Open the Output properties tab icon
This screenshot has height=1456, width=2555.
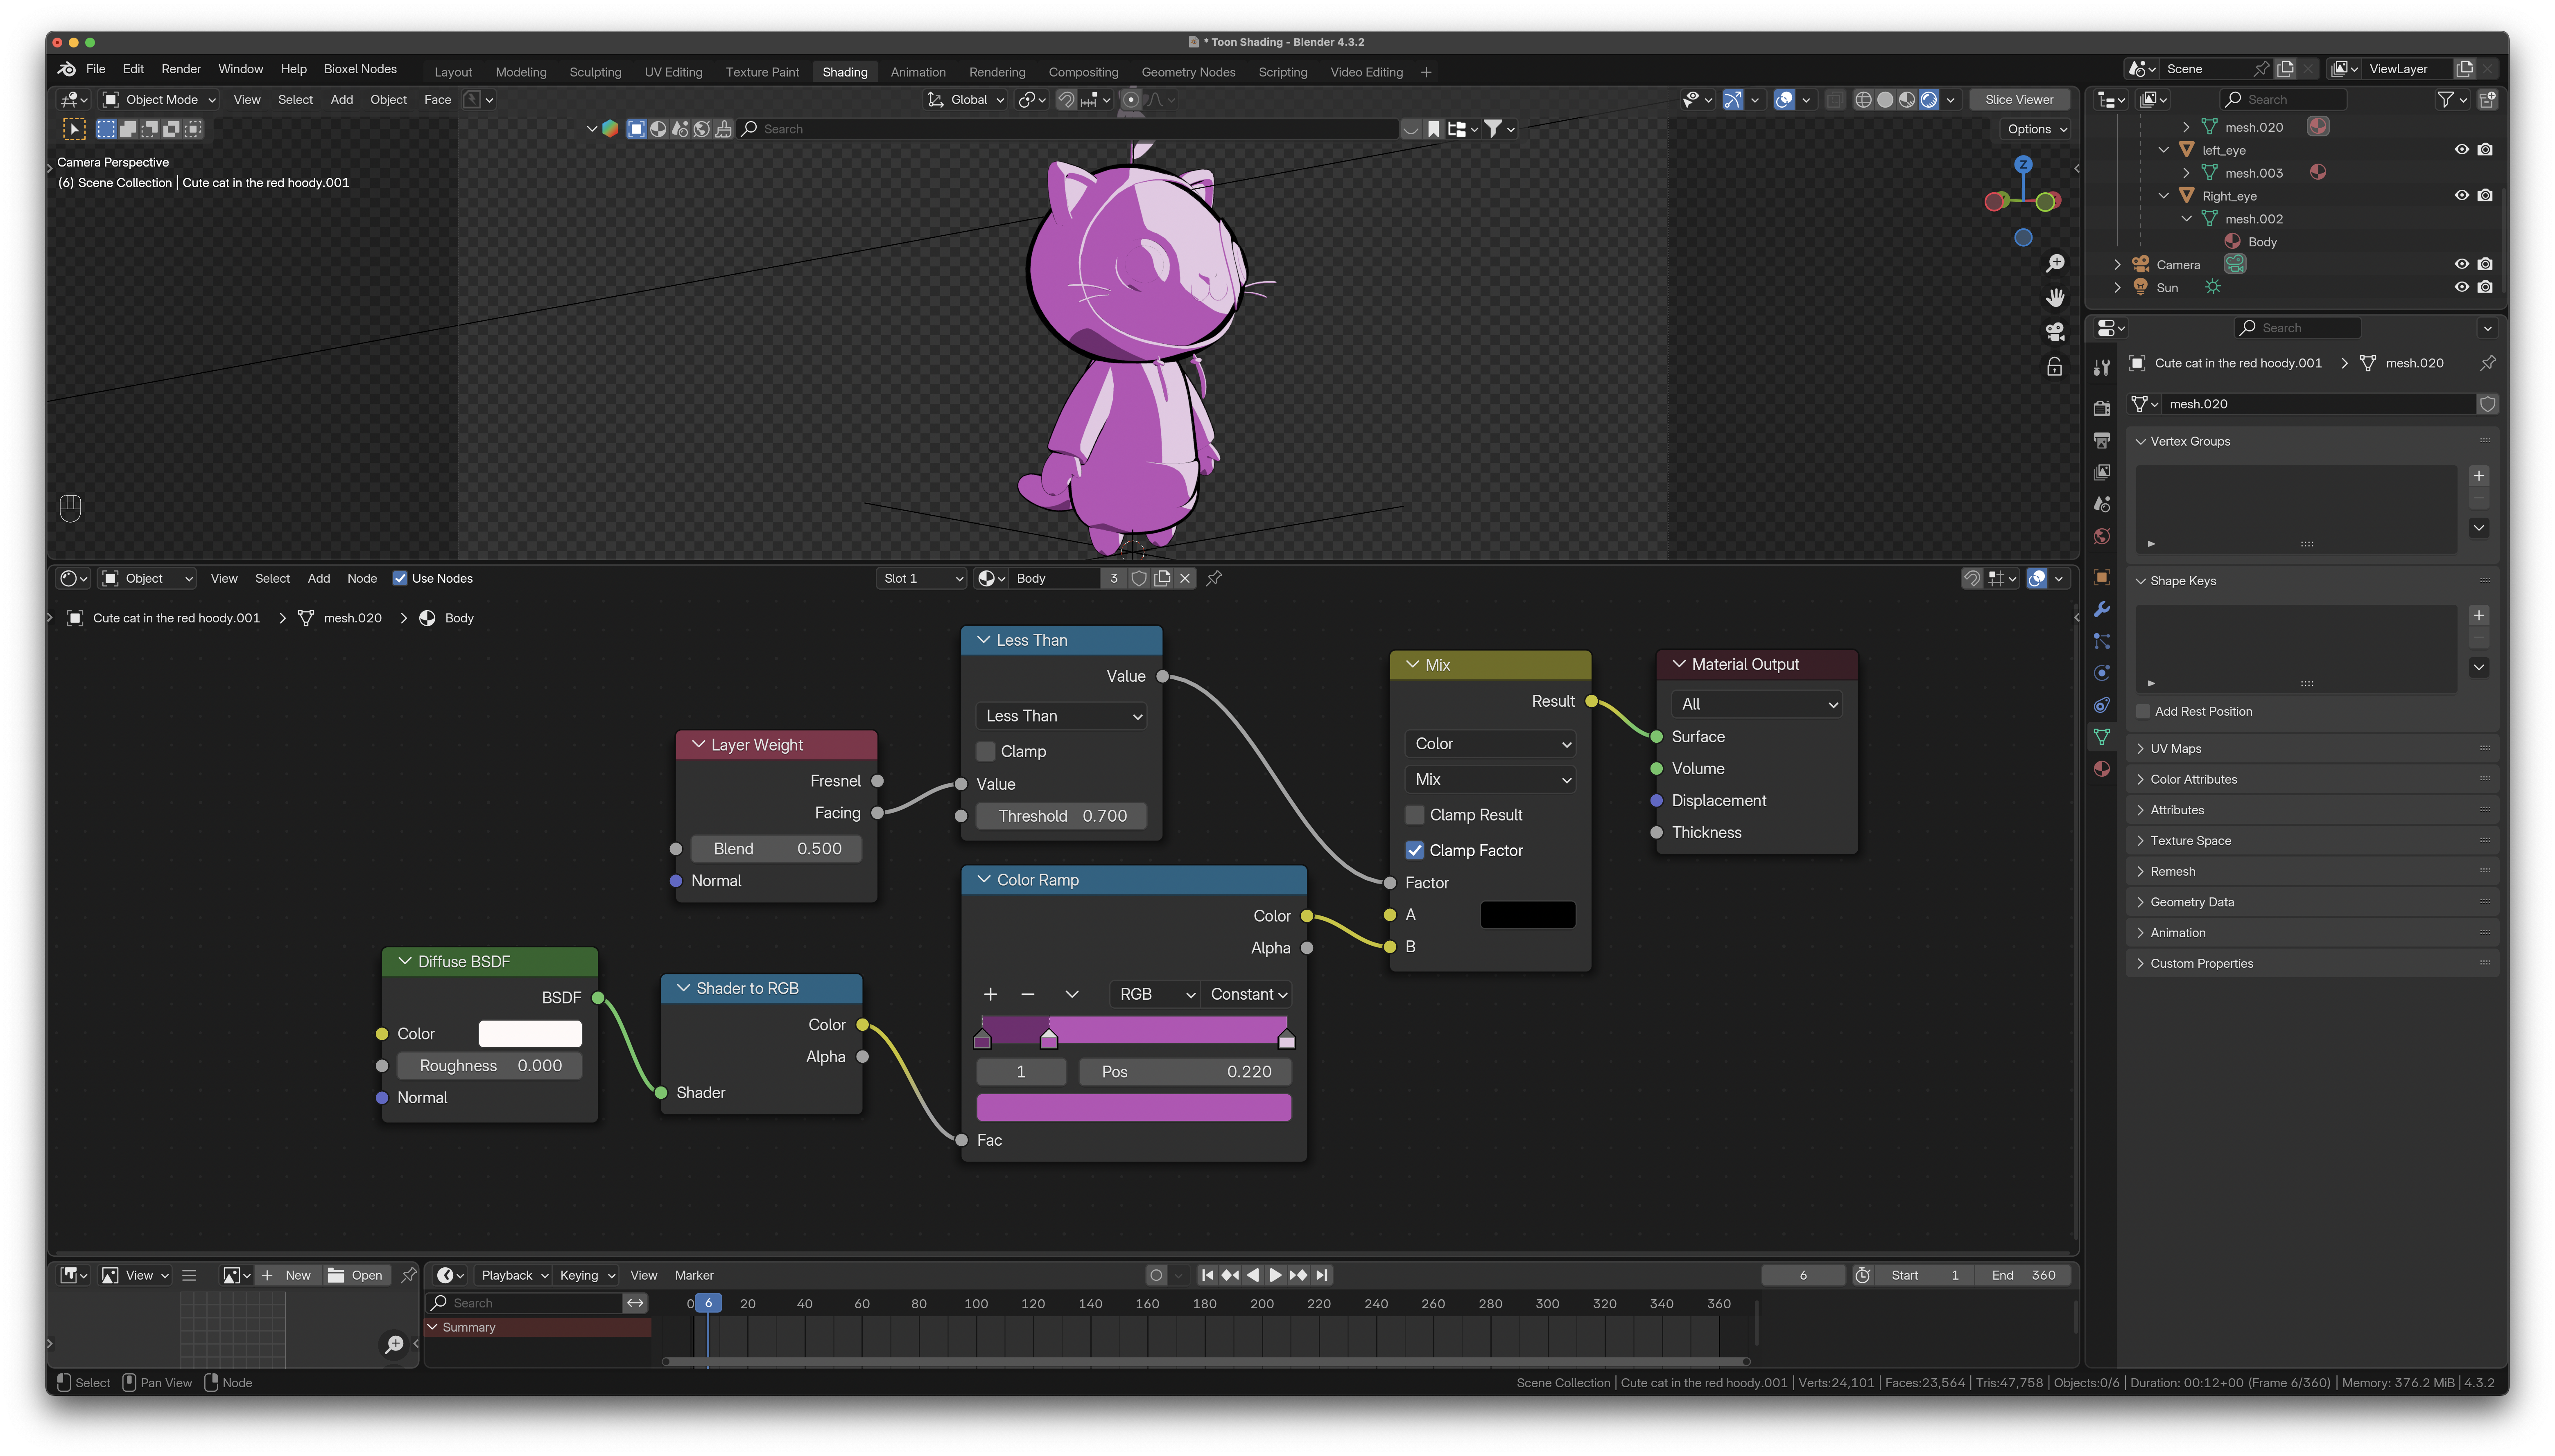pos(2102,440)
